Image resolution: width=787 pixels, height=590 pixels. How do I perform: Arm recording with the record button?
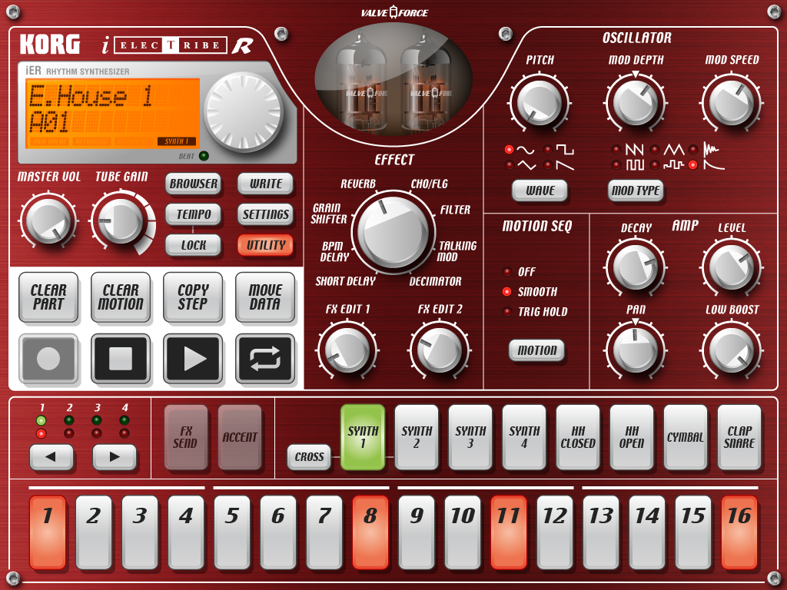coord(48,359)
